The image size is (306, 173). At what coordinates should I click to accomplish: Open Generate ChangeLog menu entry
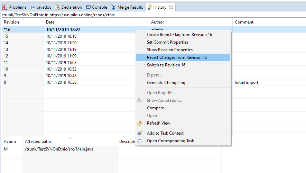(x=167, y=83)
